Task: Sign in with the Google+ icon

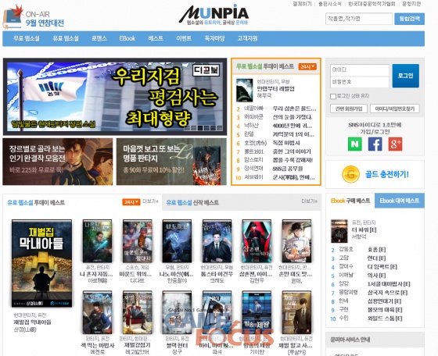Action: (395, 144)
